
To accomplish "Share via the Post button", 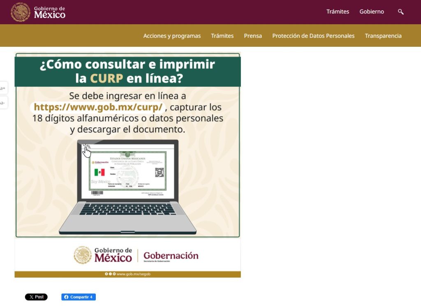I will (x=36, y=297).
